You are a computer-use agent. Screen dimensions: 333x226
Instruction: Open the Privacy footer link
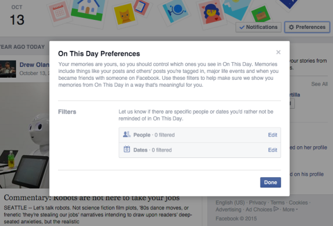[x=257, y=203]
